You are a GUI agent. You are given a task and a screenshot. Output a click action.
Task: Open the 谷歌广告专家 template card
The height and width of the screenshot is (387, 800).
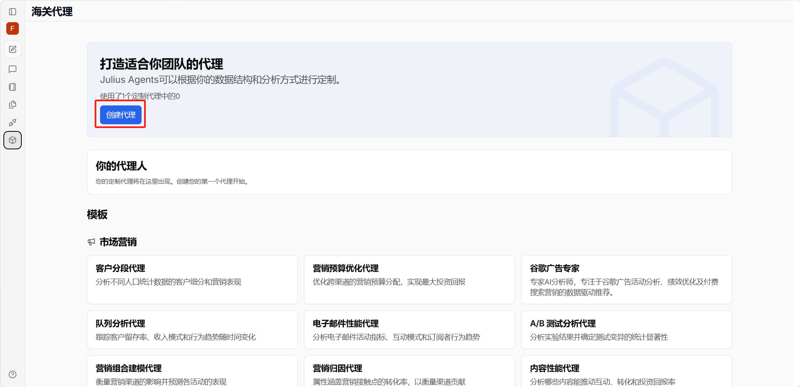(627, 279)
